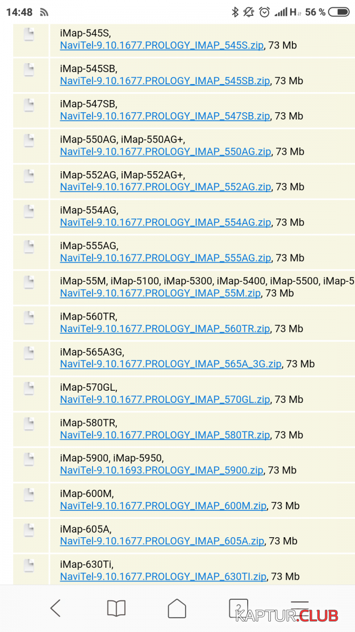Viewport: 355px width, 632px height.
Task: Download NaviTel PROLOGY_IMAP_545S.zip
Action: point(162,45)
